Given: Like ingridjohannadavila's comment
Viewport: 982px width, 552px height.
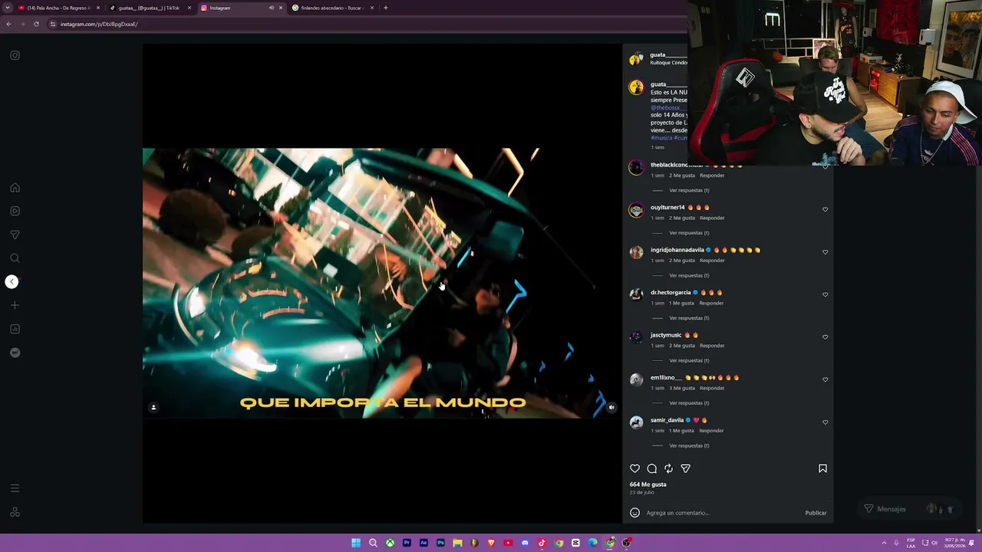Looking at the screenshot, I should 825,252.
